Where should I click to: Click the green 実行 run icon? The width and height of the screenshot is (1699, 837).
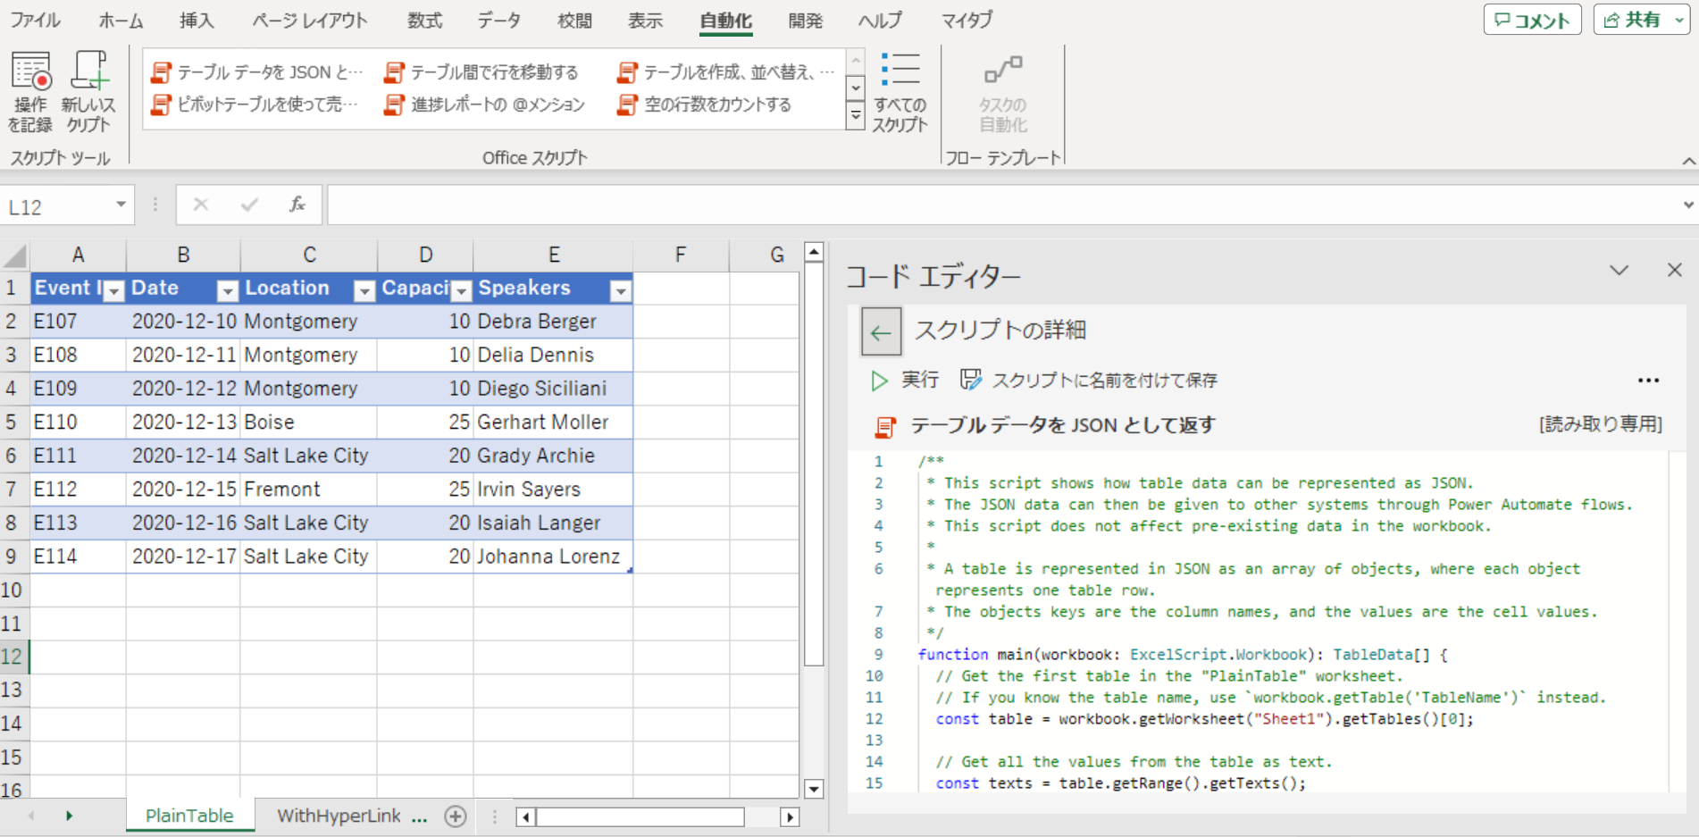880,380
